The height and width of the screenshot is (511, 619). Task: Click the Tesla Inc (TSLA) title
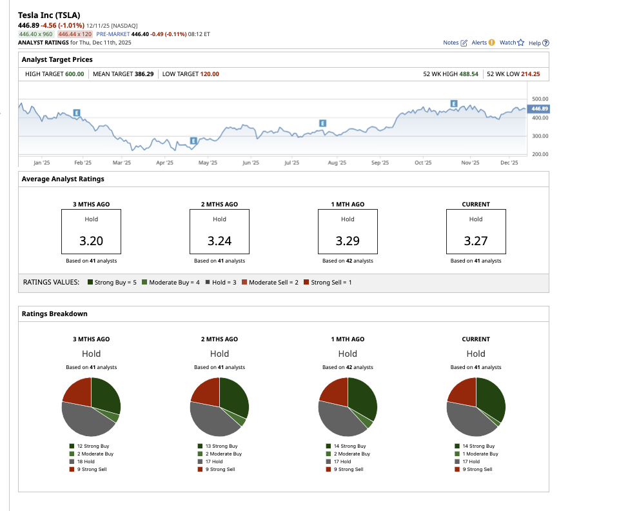click(x=50, y=15)
